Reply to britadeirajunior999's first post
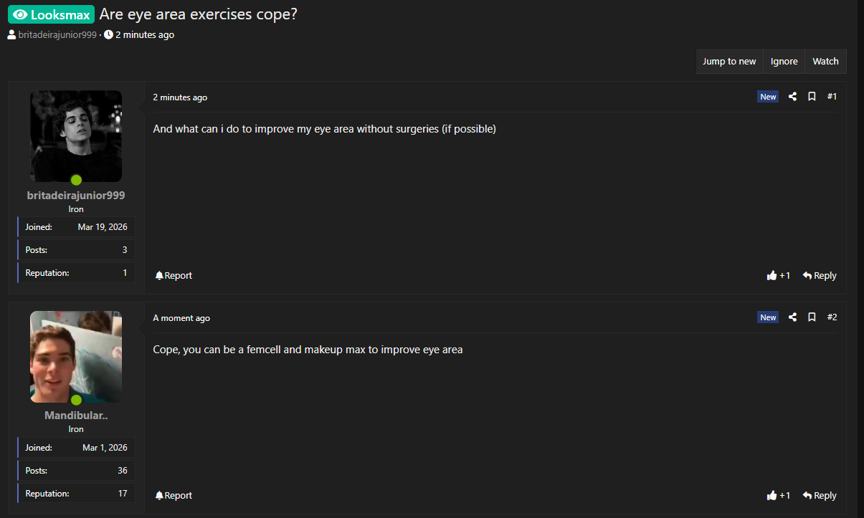 (820, 276)
